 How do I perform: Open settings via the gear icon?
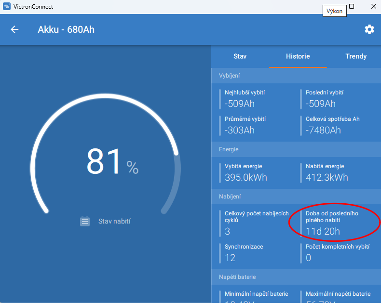(369, 29)
